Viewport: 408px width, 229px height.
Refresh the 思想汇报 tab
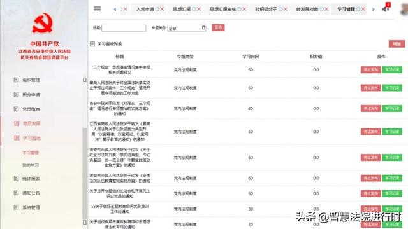pos(194,9)
